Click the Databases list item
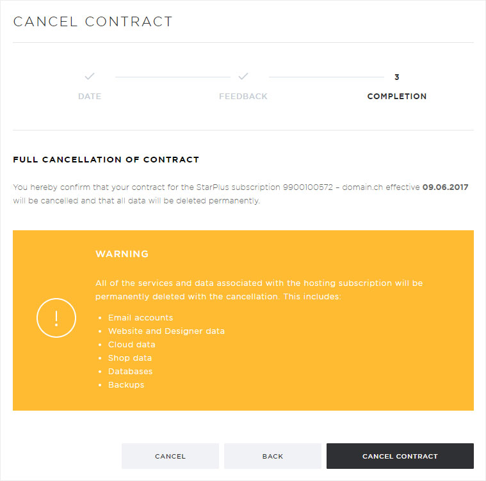 (130, 372)
